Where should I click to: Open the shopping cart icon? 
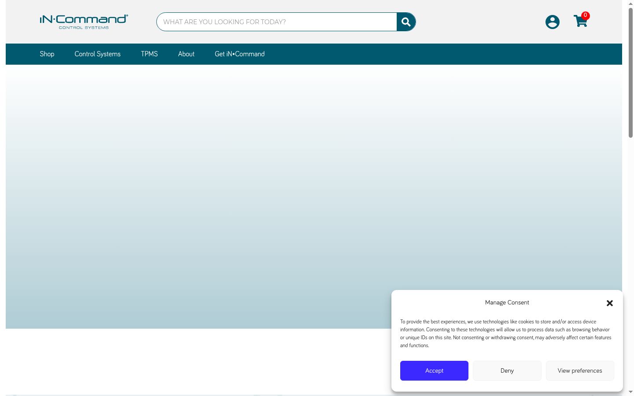click(581, 21)
